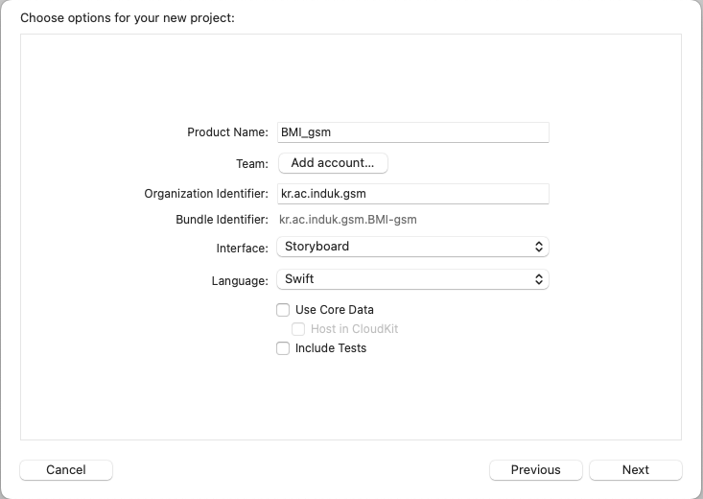Viewport: 703px width, 499px height.
Task: Click the 'Choose options for your new project' heading
Action: coord(127,17)
